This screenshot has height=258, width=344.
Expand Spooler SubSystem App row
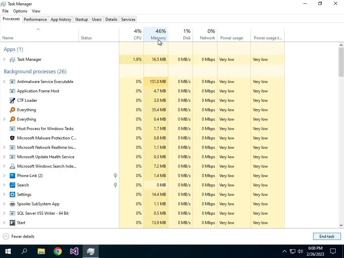[4, 204]
